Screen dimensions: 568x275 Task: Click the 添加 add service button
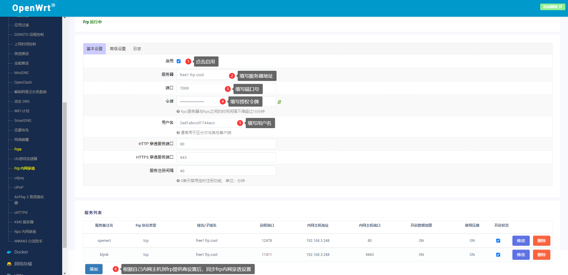click(x=94, y=269)
